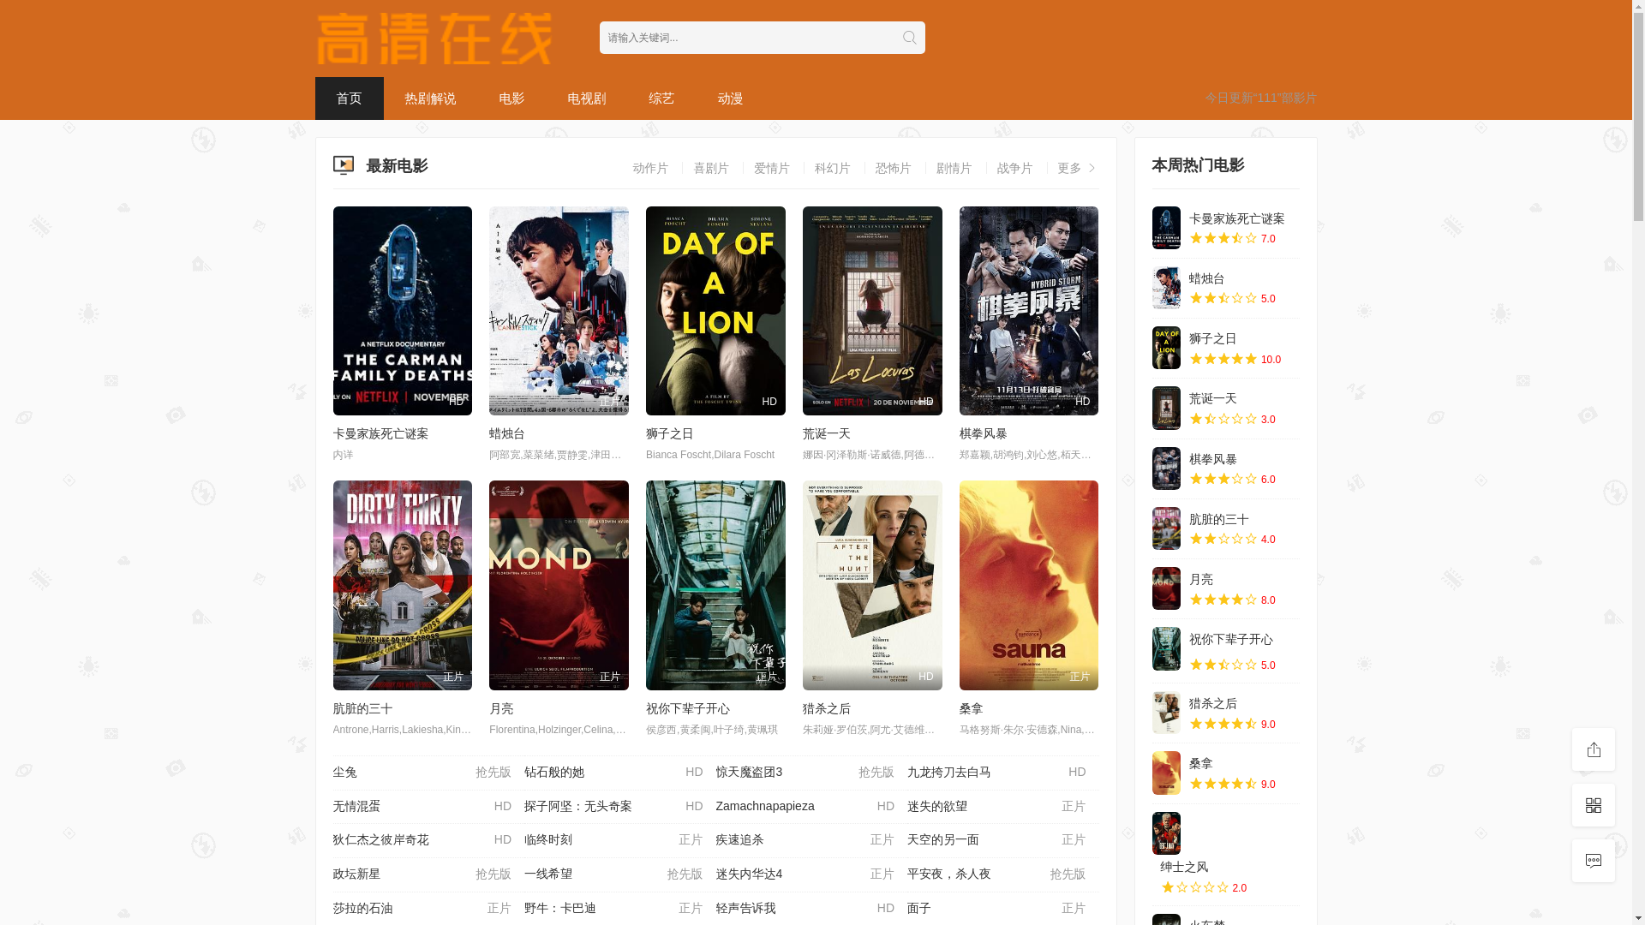The width and height of the screenshot is (1645, 925).
Task: Open the 蜡烛台 movie poster
Action: click(x=559, y=311)
